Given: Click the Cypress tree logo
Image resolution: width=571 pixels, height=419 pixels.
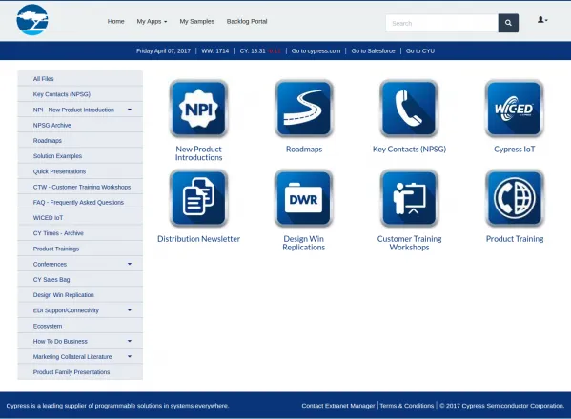Looking at the screenshot, I should point(32,20).
